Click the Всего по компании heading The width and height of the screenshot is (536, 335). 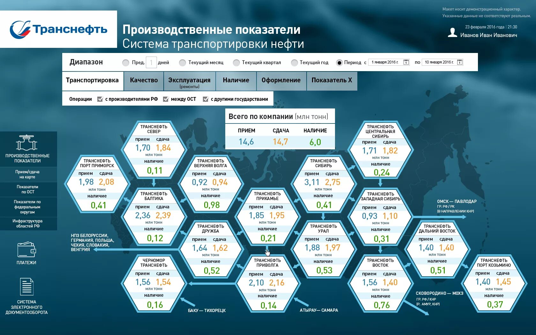[x=278, y=116]
